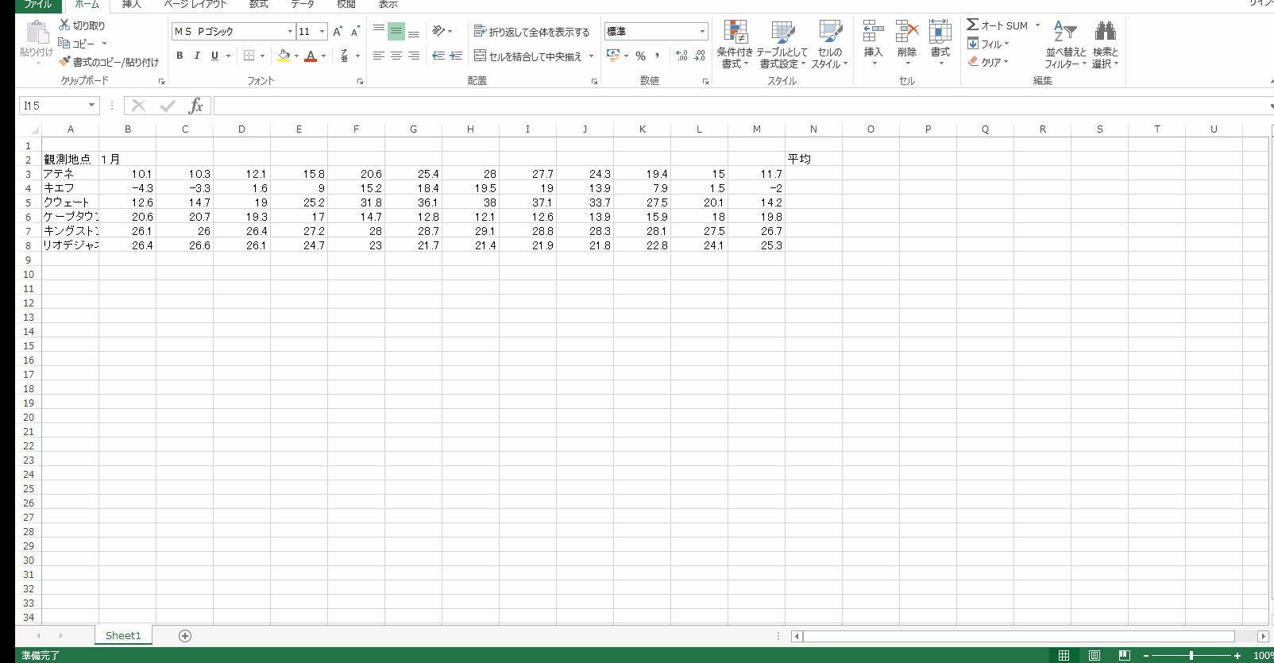Expand the number format combo box
Viewport: 1274px width, 663px height.
coord(702,32)
